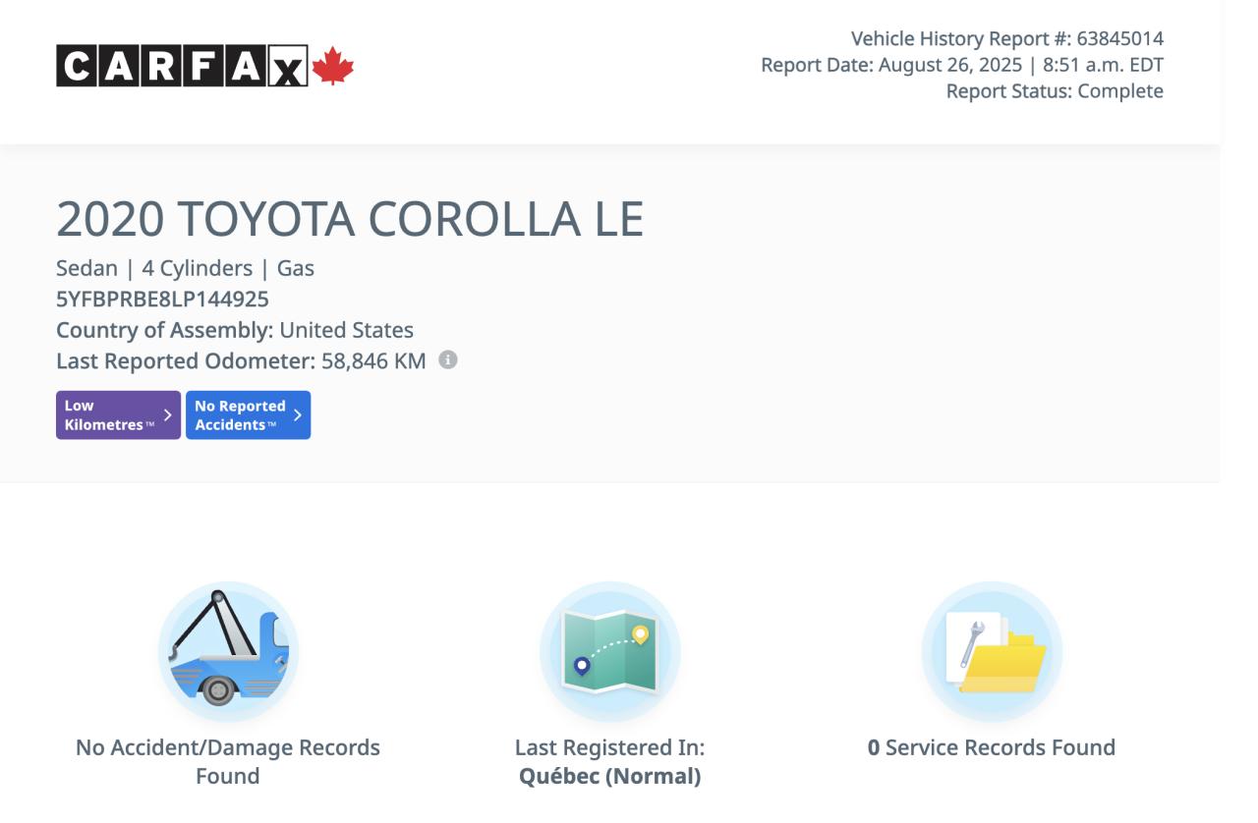
Task: Click No Accident/Damage Records Found label
Action: coord(228,761)
